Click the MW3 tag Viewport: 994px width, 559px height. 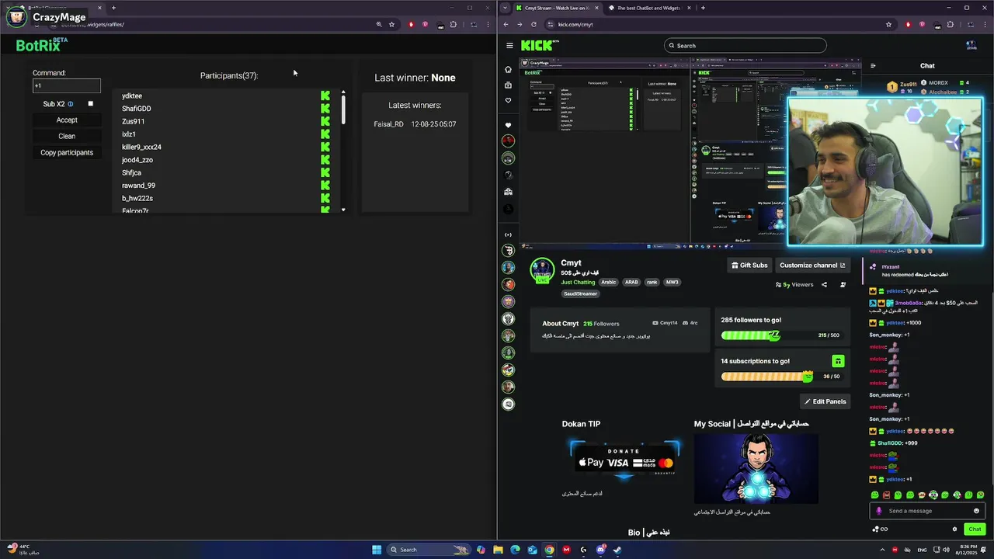[x=672, y=282]
